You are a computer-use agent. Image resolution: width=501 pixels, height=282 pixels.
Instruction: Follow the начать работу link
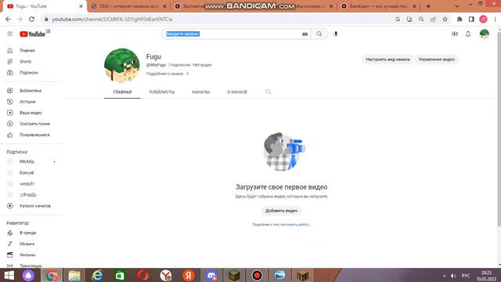coord(298,225)
